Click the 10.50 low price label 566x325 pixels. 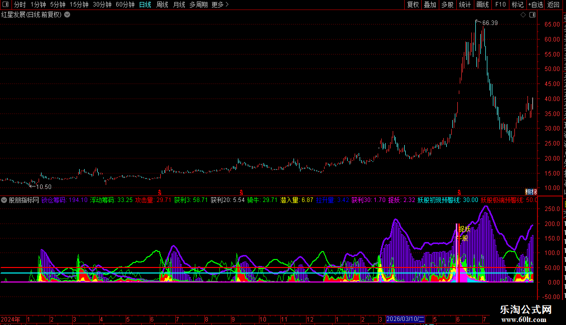tap(44, 187)
